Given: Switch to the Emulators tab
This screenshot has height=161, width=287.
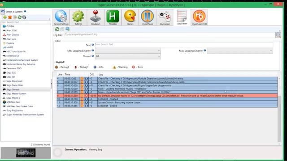Looking at the screenshot, I should pyautogui.click(x=96, y=17).
